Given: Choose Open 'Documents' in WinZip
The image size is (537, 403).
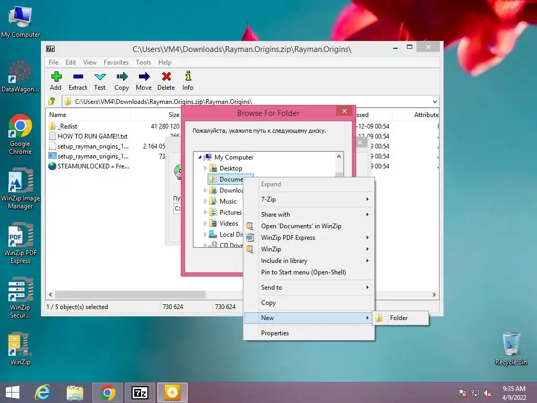Looking at the screenshot, I should [309, 226].
